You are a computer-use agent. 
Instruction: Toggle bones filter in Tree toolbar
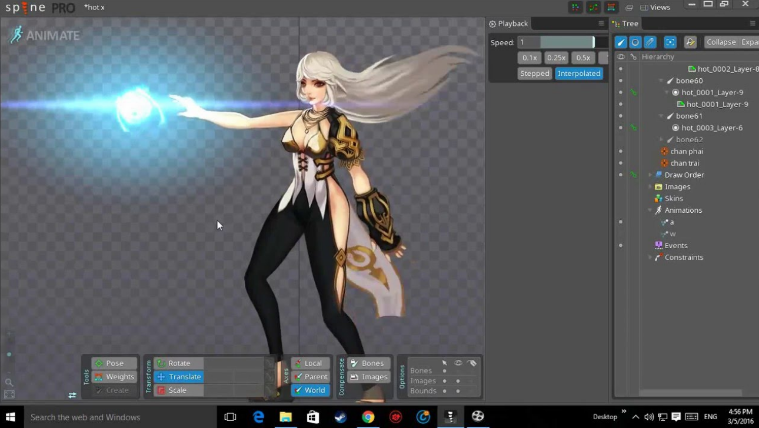[x=621, y=42]
